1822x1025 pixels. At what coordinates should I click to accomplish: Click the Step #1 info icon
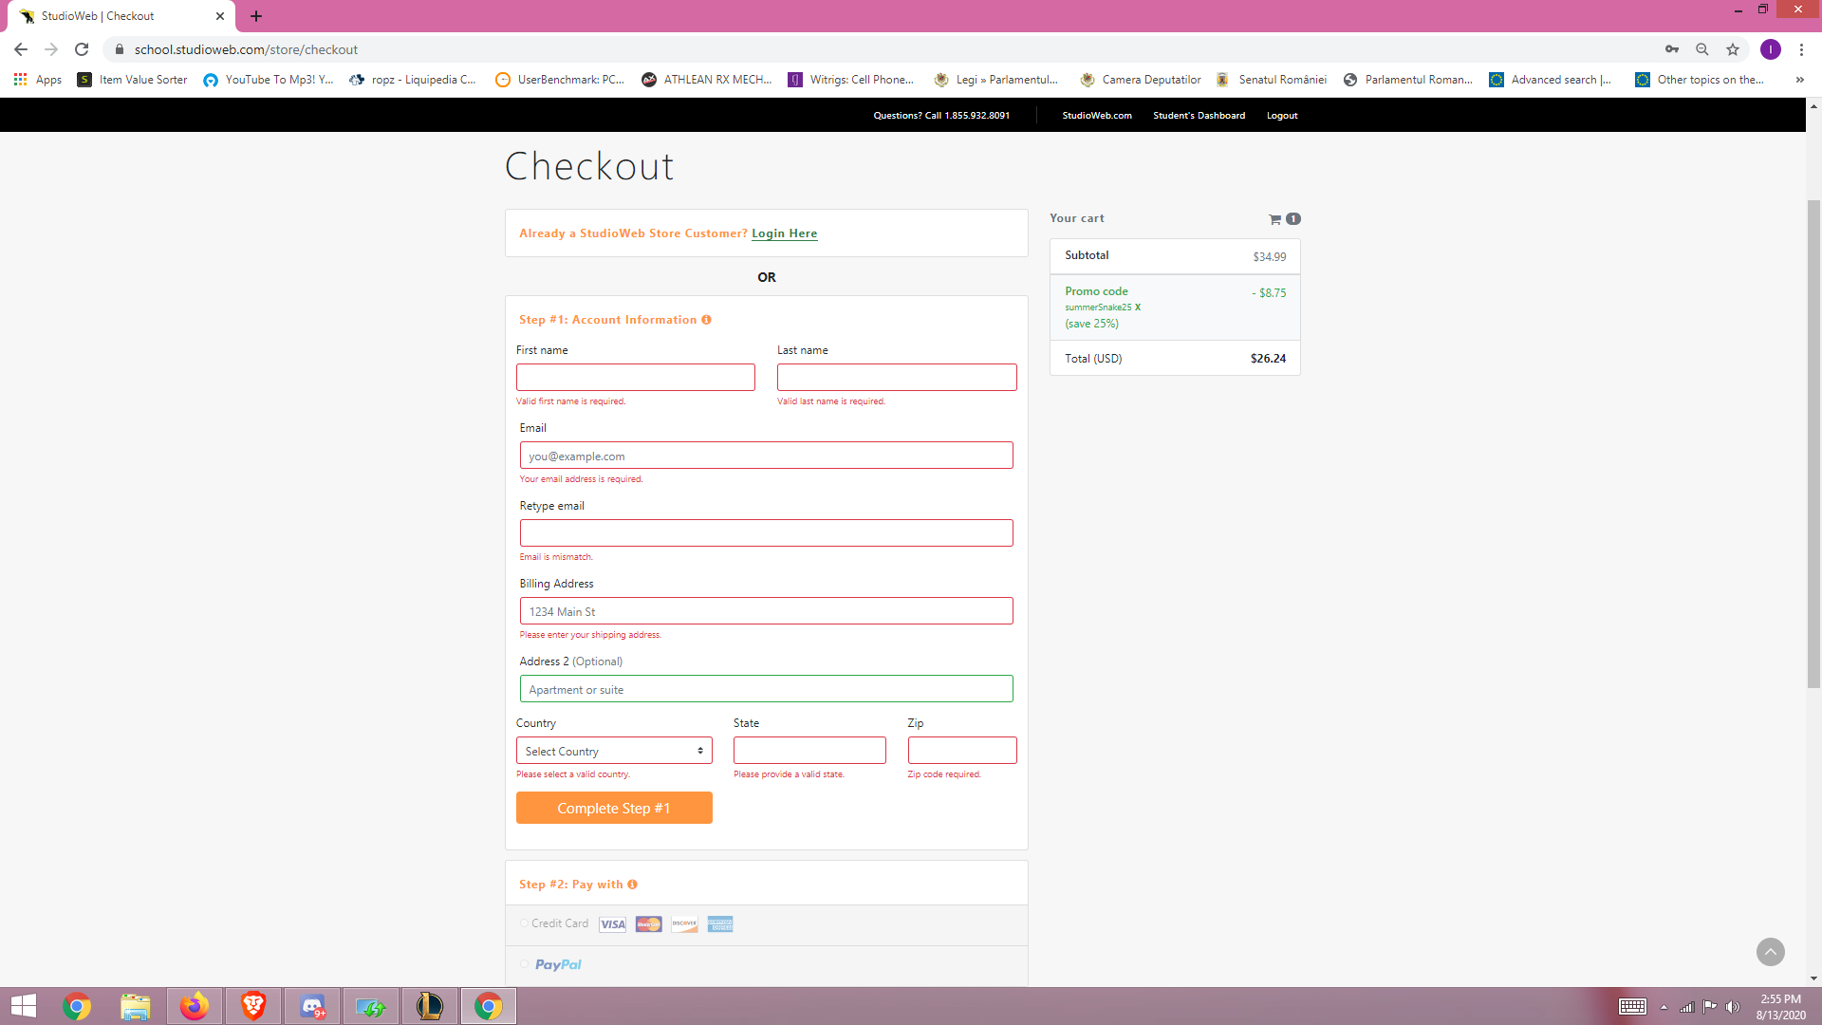(x=706, y=320)
